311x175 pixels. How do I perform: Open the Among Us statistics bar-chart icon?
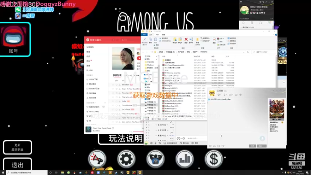pos(185,159)
